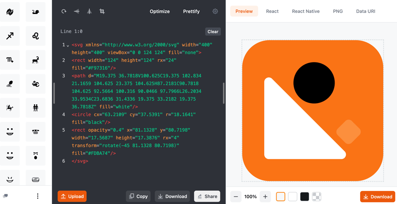This screenshot has height=204, width=397.
Task: Pick the Gemini twins icon
Action: coord(36,108)
